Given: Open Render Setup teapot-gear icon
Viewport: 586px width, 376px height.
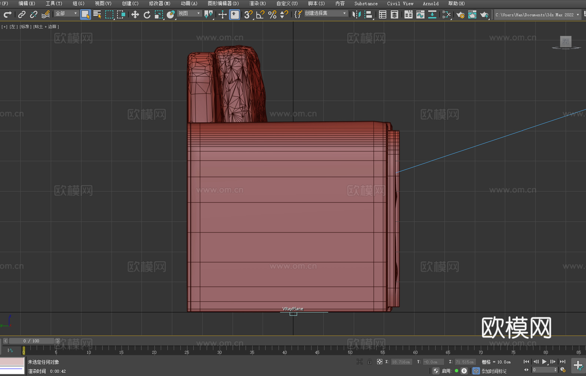Looking at the screenshot, I should (460, 14).
